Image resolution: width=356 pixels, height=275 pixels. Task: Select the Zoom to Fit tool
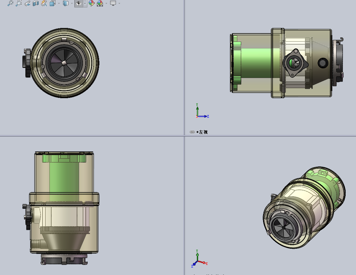click(x=10, y=4)
